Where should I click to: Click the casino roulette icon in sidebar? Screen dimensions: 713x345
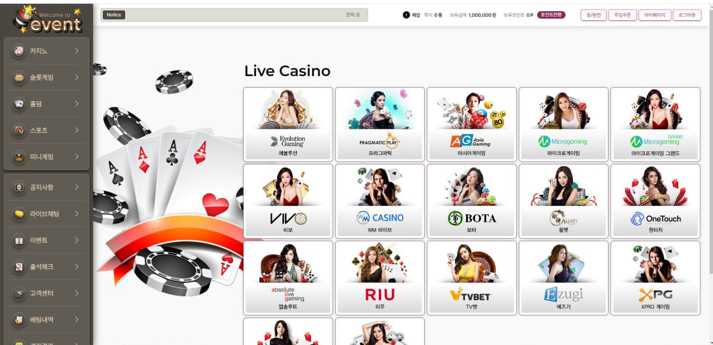tap(19, 51)
